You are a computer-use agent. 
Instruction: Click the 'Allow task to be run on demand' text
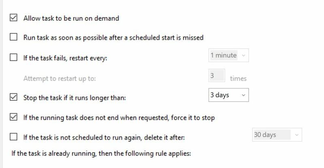71,18
